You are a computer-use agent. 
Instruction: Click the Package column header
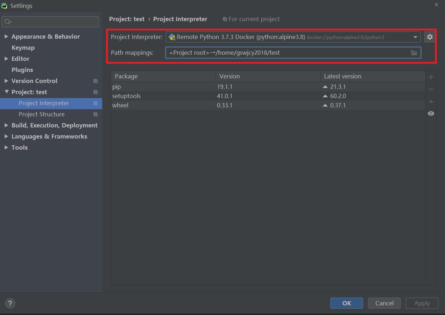click(164, 76)
